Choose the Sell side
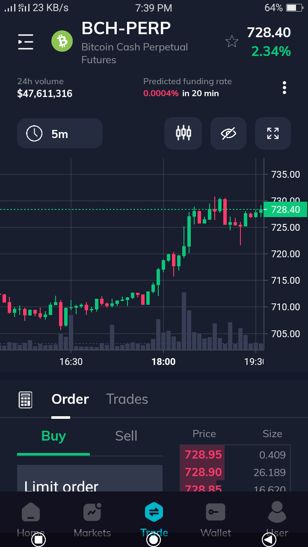 click(126, 436)
